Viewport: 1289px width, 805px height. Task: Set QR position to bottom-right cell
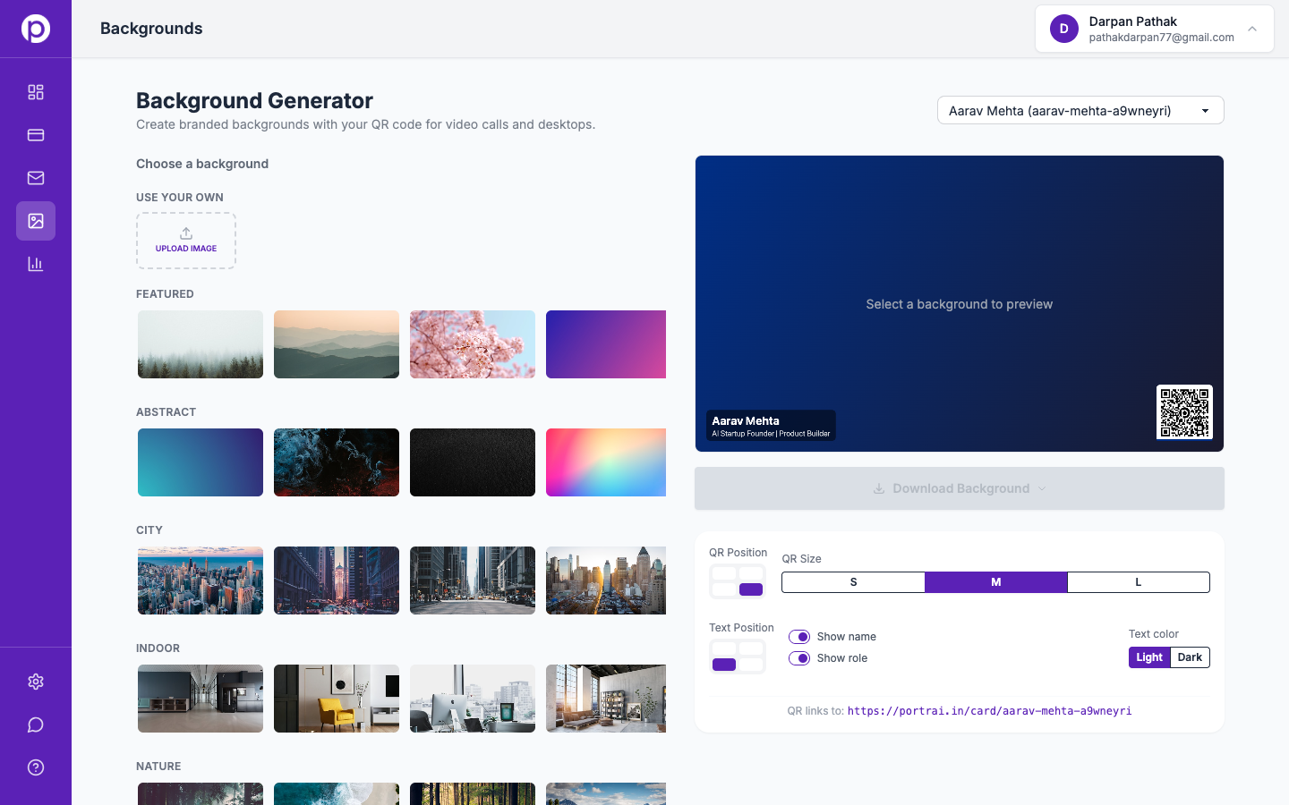(751, 589)
